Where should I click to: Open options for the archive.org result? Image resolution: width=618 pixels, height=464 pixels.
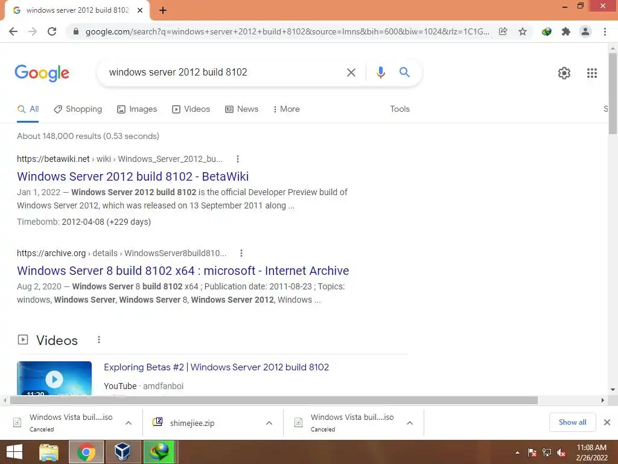click(x=241, y=253)
